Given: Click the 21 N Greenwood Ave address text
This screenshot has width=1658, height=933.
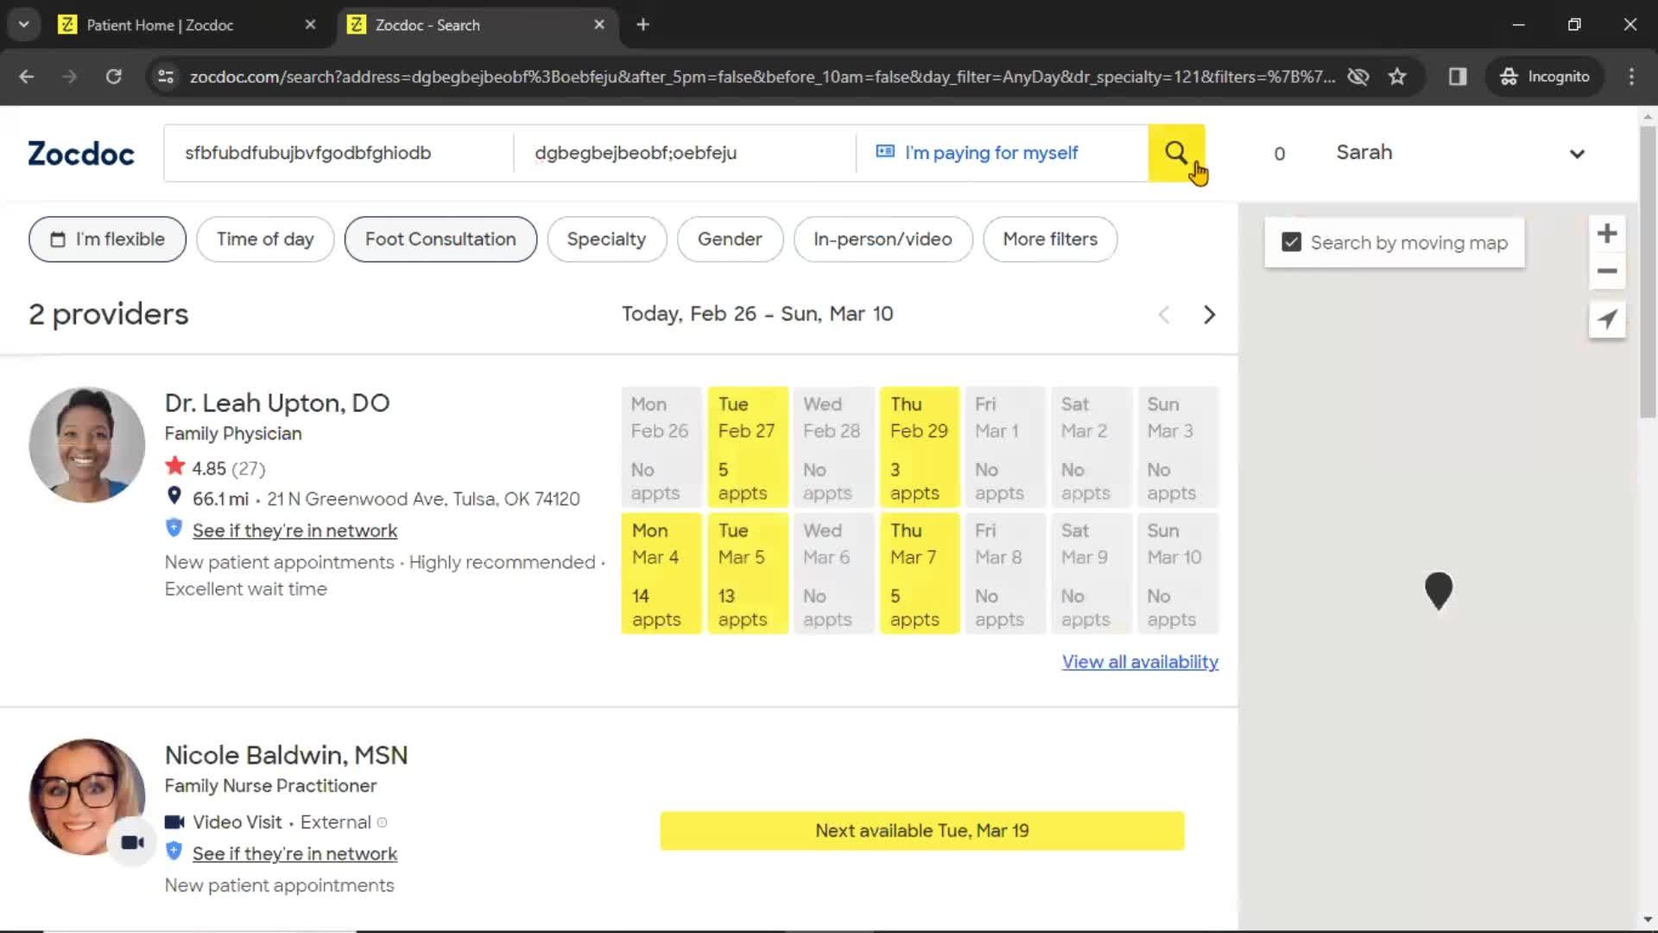Looking at the screenshot, I should 423,498.
